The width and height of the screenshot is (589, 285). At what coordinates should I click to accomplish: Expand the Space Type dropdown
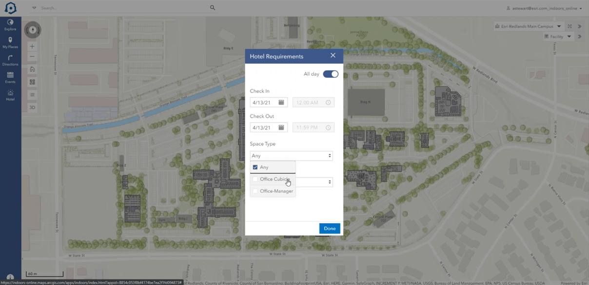[x=329, y=156]
